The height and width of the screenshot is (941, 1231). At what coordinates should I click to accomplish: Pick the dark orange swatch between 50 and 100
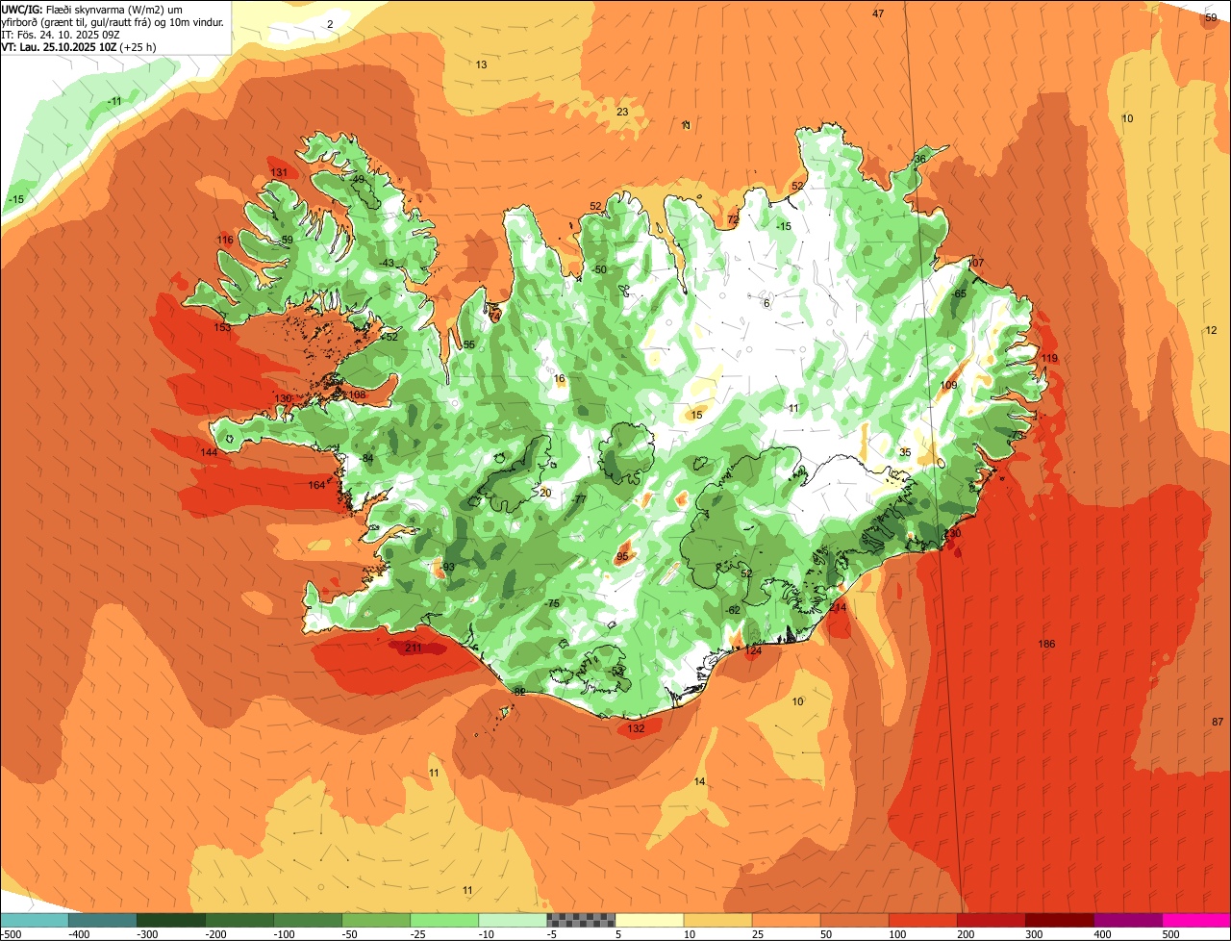(853, 920)
